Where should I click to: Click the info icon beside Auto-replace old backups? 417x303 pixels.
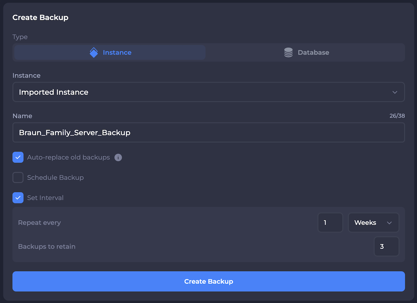118,158
